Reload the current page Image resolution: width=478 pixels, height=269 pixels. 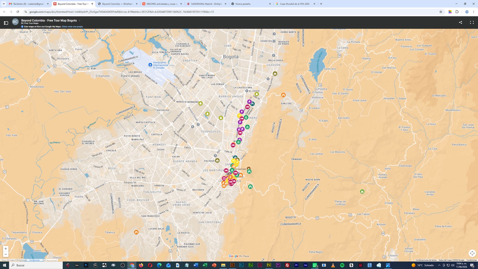point(18,12)
